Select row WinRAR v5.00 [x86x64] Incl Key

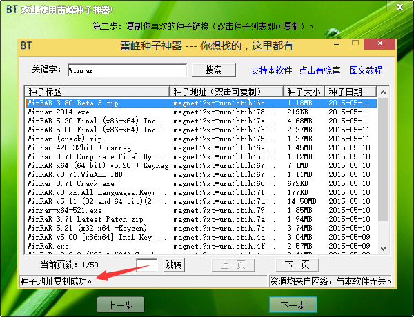click(x=201, y=237)
